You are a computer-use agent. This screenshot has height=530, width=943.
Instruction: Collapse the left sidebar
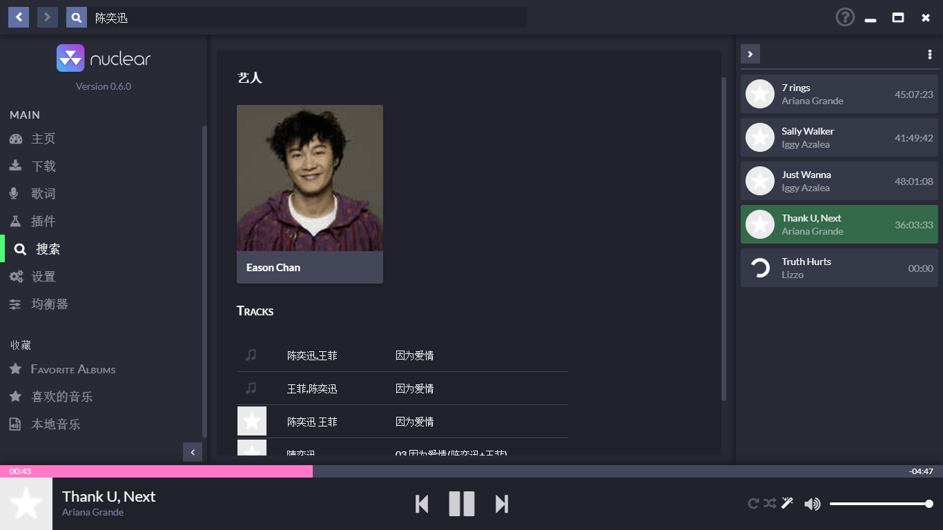(x=193, y=452)
